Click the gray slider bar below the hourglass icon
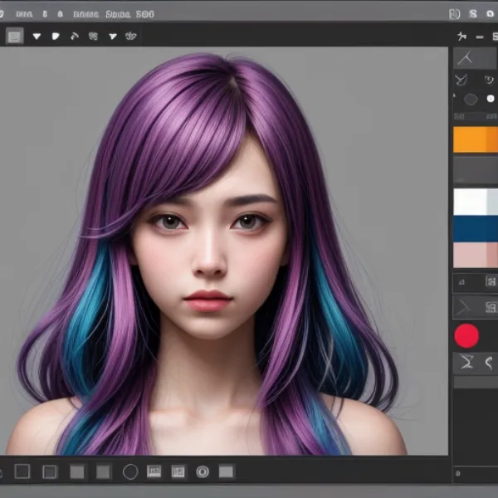498x498 pixels. 476,383
